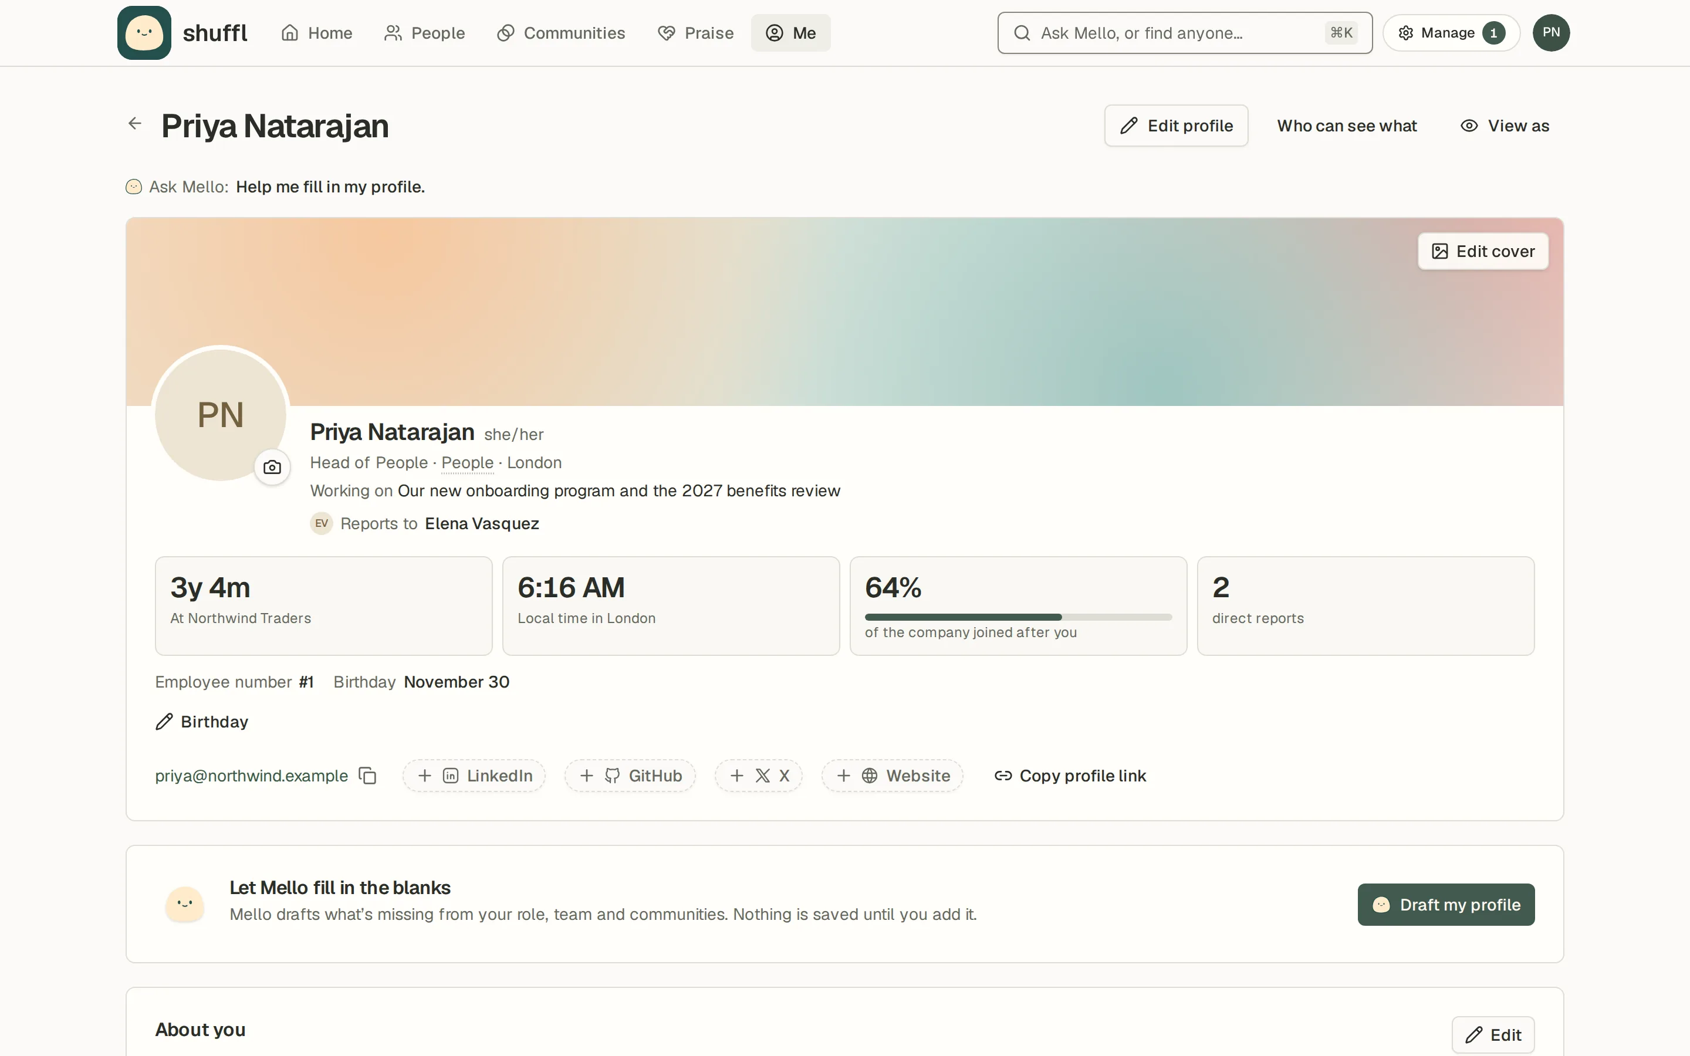Add a GitHub link

(630, 775)
